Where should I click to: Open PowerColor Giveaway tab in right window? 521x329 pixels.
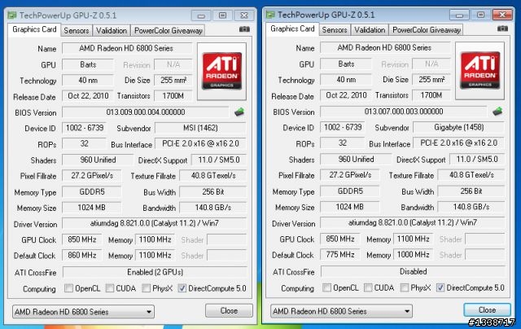tap(427, 30)
